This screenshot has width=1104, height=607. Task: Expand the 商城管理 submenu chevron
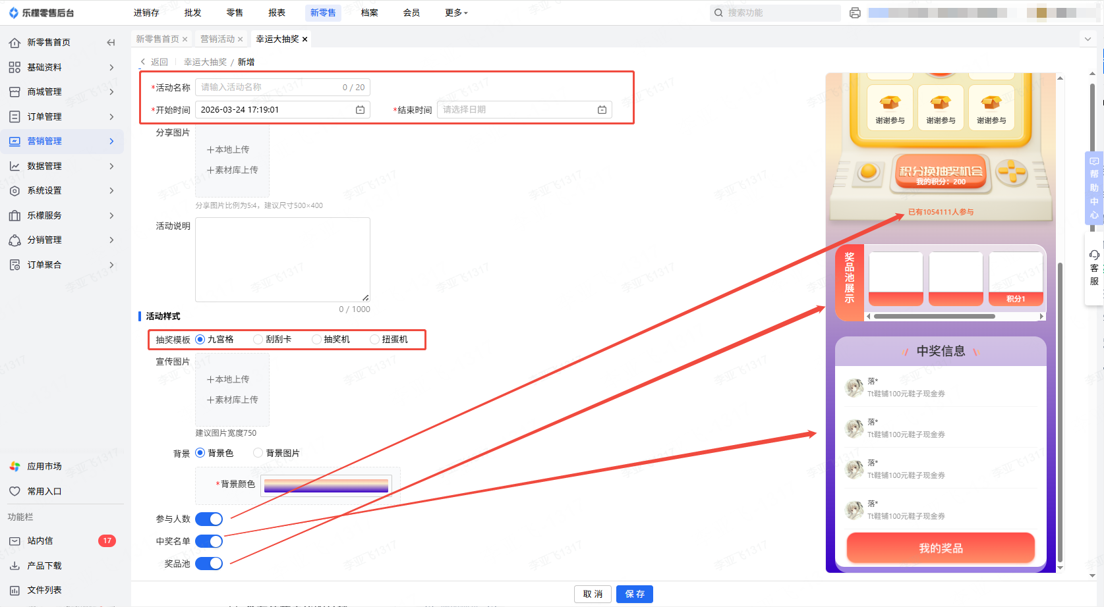point(111,92)
